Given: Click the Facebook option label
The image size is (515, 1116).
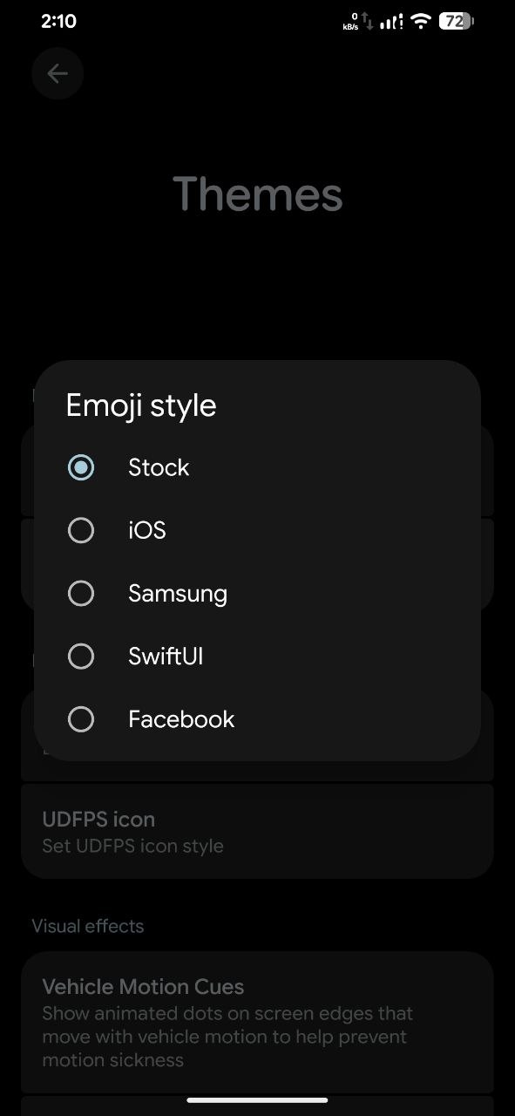Looking at the screenshot, I should click(x=181, y=718).
